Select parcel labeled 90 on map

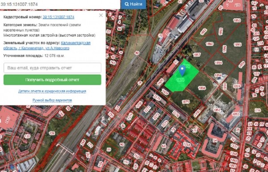122,144
